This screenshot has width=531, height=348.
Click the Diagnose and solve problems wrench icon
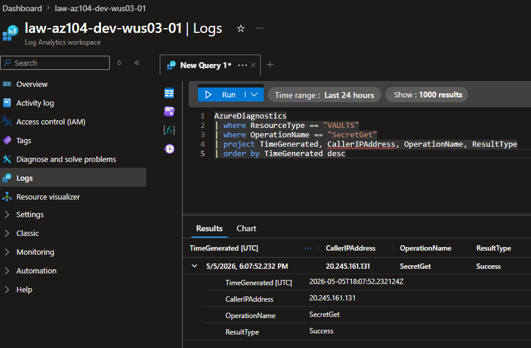7,159
